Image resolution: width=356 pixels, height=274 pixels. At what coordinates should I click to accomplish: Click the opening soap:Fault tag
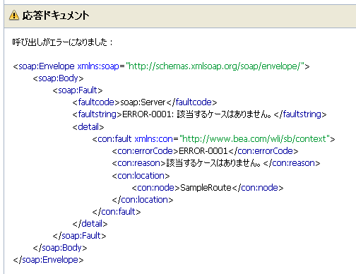(x=78, y=90)
